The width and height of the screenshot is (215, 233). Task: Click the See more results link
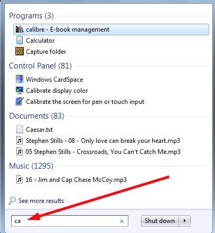coord(41,201)
